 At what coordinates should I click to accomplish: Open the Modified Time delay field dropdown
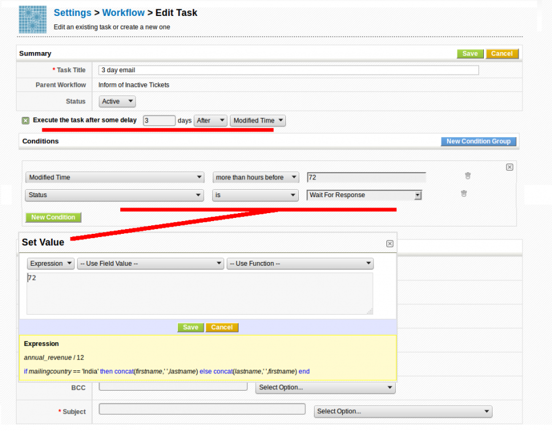(258, 121)
